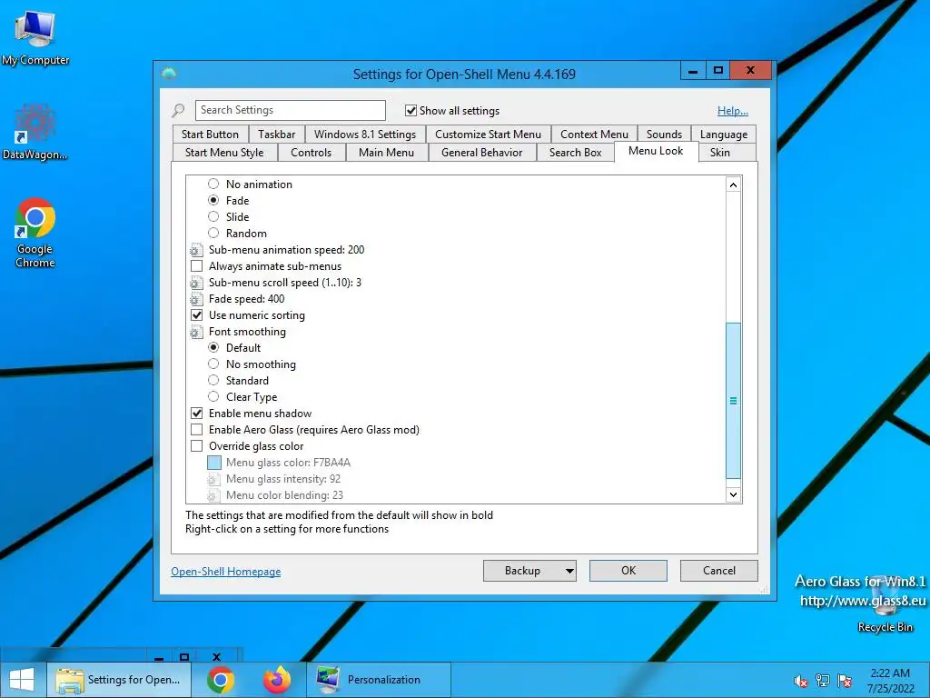Click the muted volume tray icon

(x=801, y=681)
